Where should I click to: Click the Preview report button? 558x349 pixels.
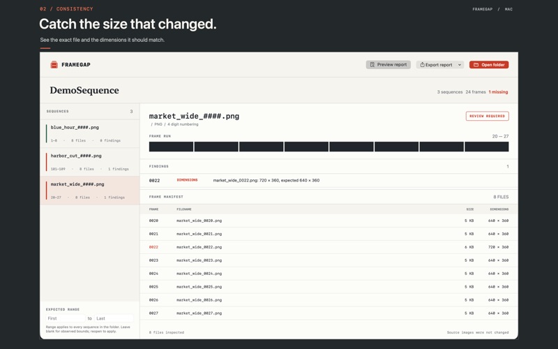(x=389, y=65)
